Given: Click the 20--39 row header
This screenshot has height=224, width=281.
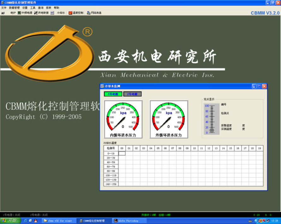Looking at the screenshot, I should 111,158.
